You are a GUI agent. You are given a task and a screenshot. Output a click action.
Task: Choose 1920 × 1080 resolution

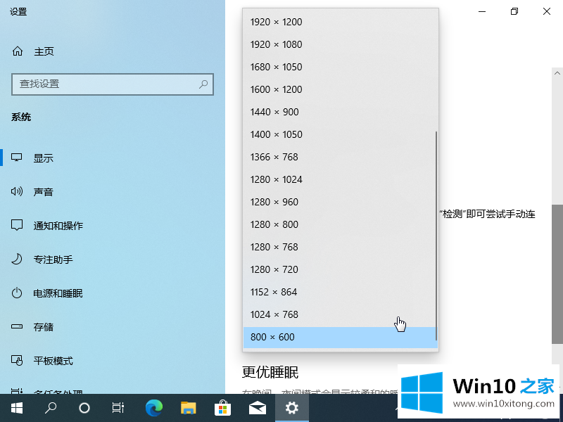[x=340, y=44]
